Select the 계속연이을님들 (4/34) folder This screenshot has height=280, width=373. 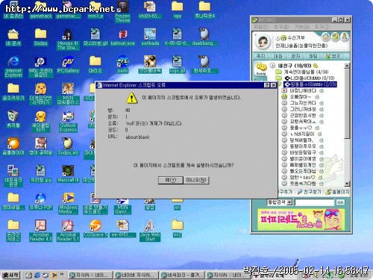[x=302, y=72]
